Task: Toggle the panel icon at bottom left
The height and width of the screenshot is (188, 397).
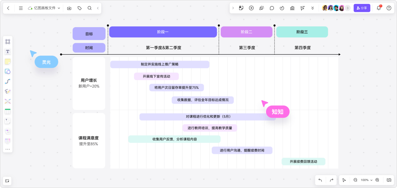Action: pos(8,180)
